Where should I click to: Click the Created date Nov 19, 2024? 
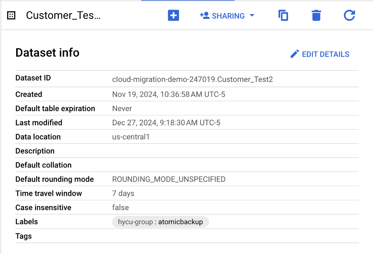[168, 94]
